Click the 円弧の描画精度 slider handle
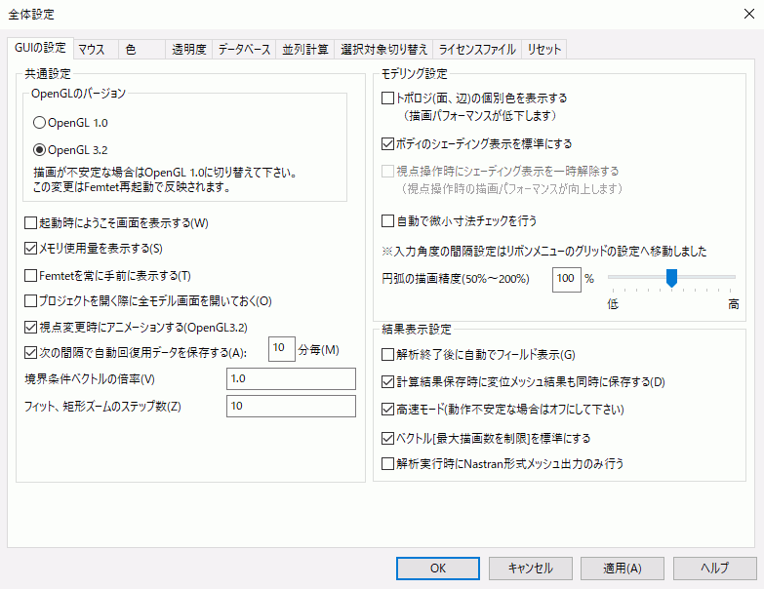 point(671,279)
